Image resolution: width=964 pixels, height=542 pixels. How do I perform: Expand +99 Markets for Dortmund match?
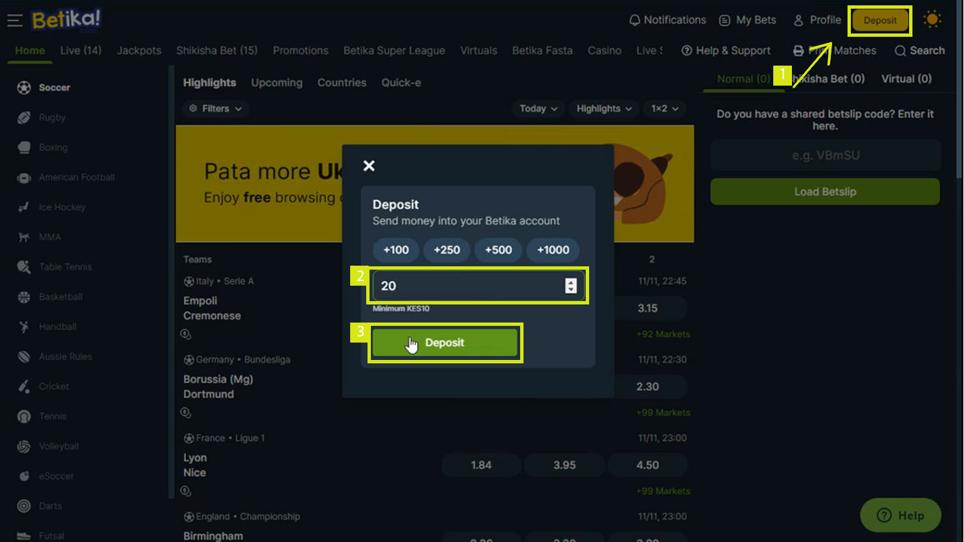pos(663,413)
